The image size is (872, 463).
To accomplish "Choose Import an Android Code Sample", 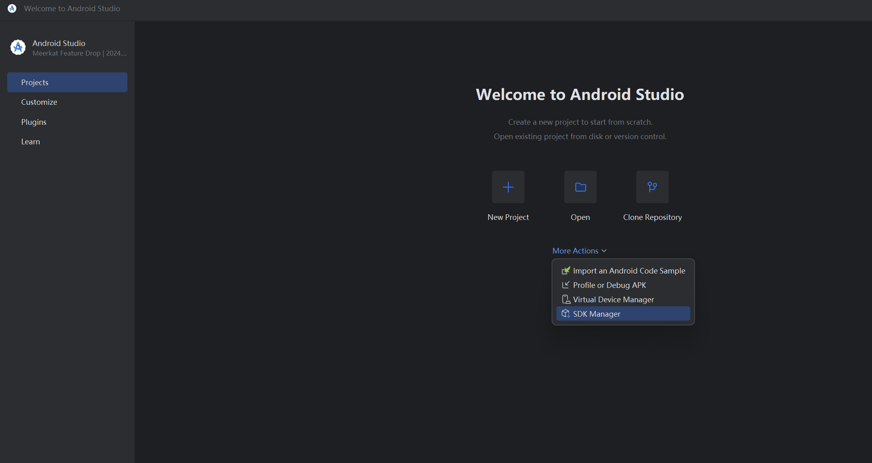I will pos(629,271).
